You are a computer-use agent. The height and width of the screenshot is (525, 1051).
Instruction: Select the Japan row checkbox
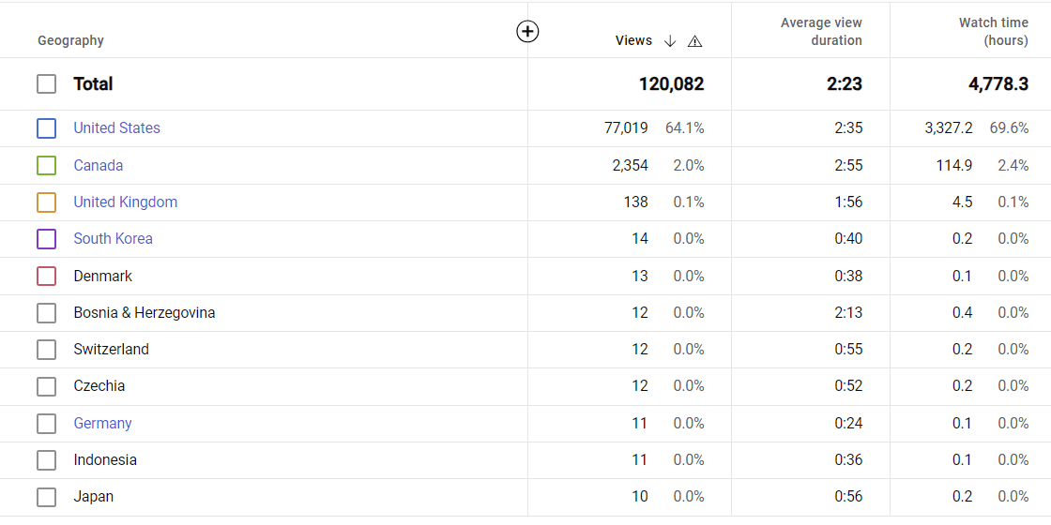click(x=46, y=497)
